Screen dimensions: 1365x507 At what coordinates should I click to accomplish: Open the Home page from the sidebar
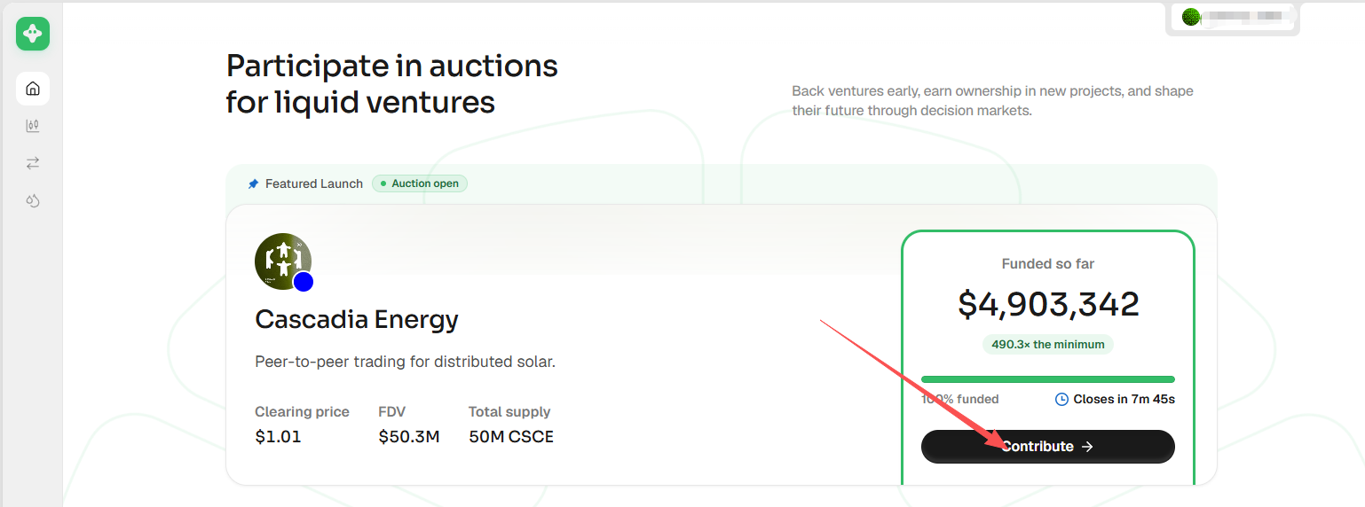click(x=33, y=89)
